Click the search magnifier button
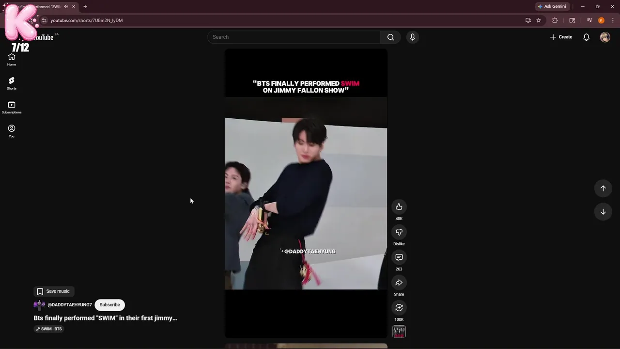The width and height of the screenshot is (620, 349). pyautogui.click(x=390, y=37)
